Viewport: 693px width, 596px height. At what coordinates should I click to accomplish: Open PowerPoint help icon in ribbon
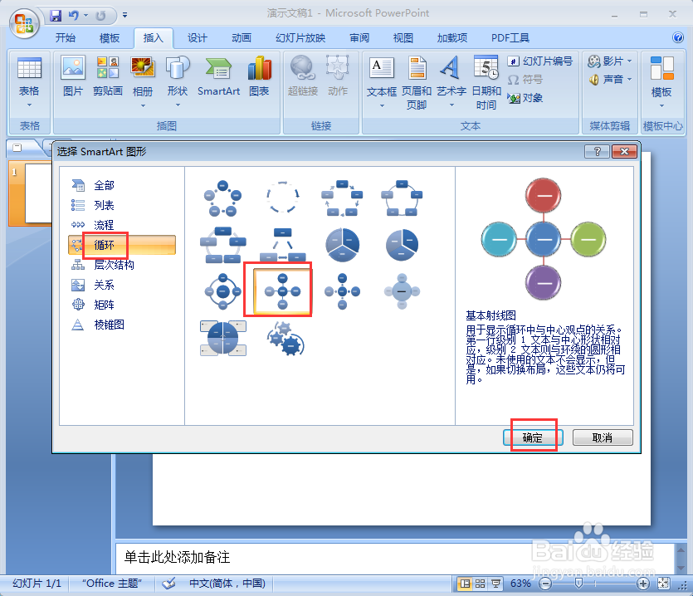[x=678, y=37]
